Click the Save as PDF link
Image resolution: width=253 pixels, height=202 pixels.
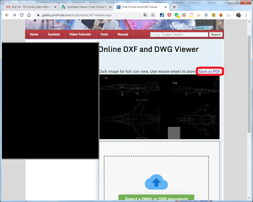pyautogui.click(x=209, y=72)
